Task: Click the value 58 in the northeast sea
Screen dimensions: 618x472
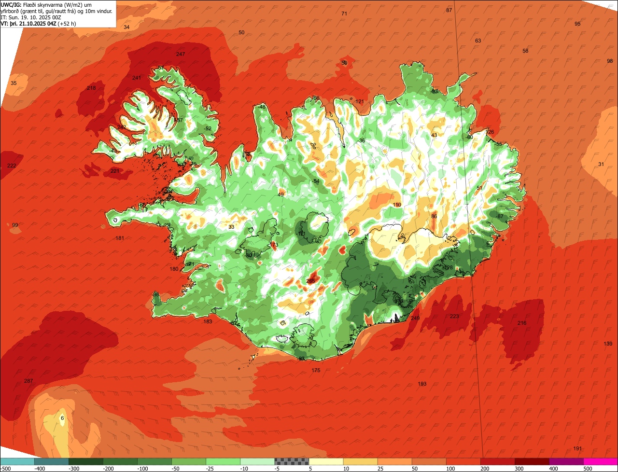Action: 525,51
